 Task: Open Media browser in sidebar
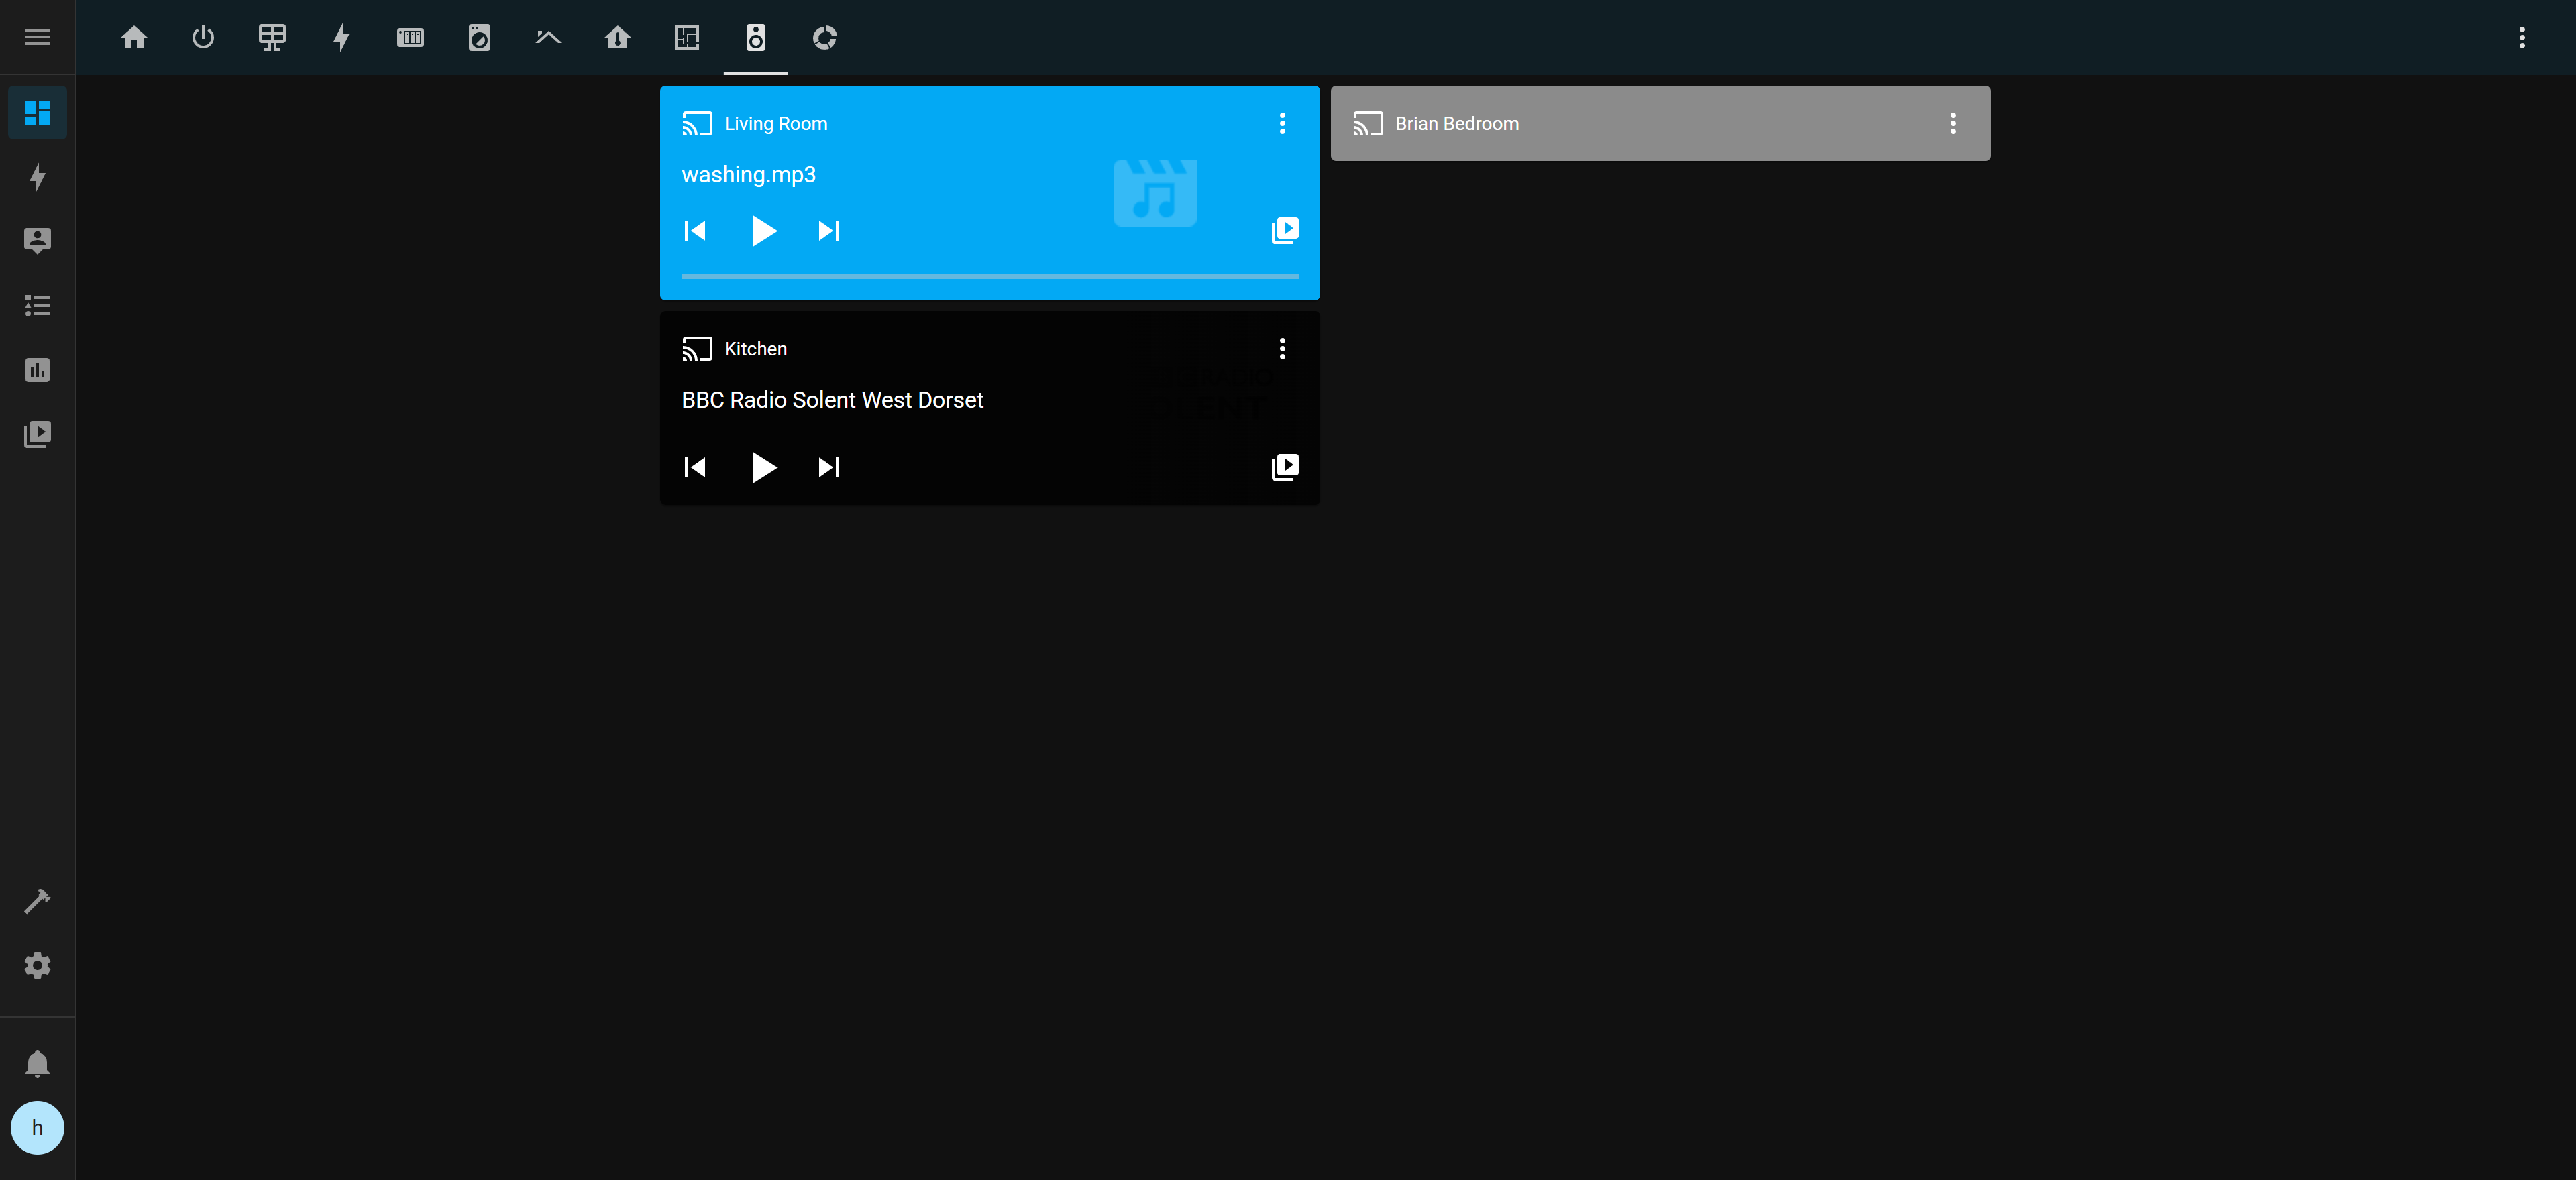click(37, 434)
